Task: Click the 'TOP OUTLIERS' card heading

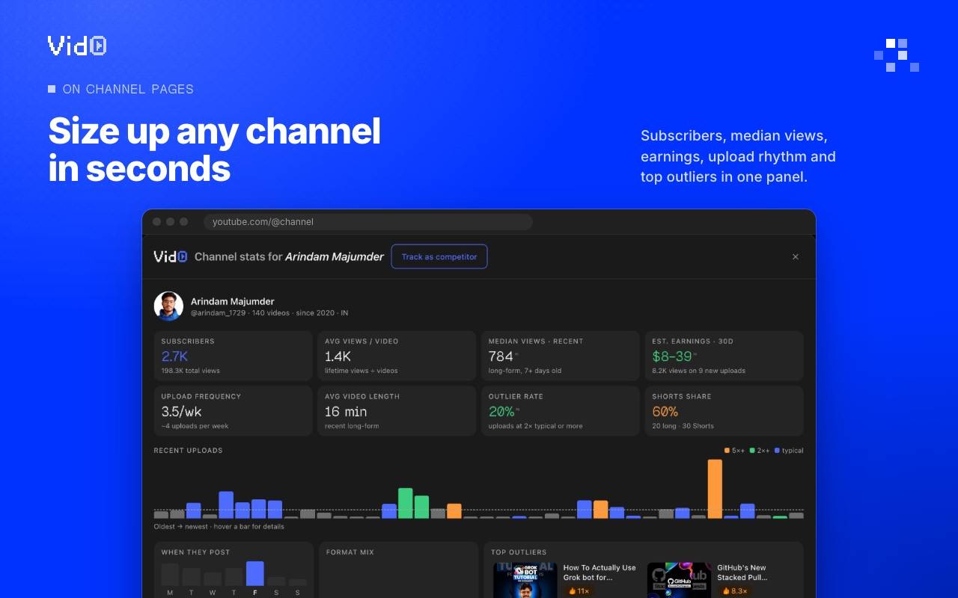Action: pyautogui.click(x=519, y=552)
